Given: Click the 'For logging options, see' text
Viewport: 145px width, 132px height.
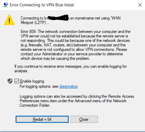Looking at the screenshot, I should (x=39, y=87).
